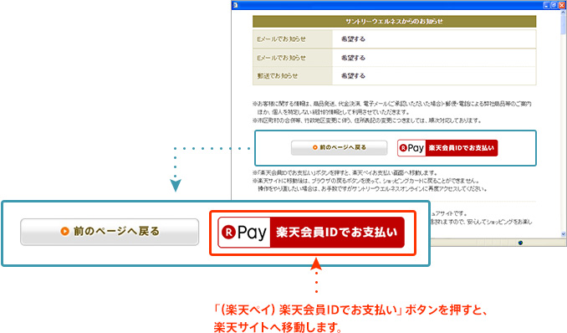Minimize the browser window
Viewport: 567px width, 333px height.
(546, 5)
